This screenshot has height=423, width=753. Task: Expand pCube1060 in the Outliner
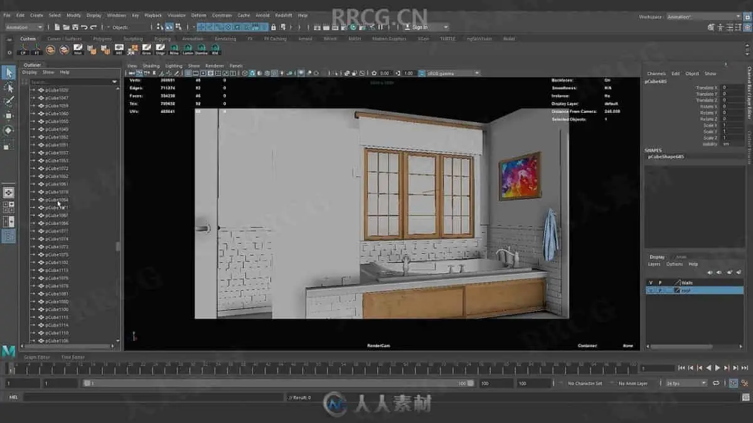tap(33, 113)
